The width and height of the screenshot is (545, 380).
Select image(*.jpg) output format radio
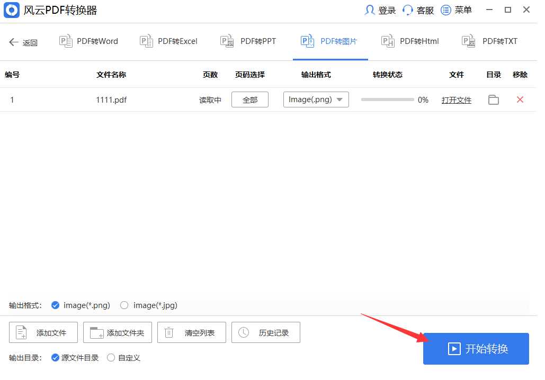(124, 305)
